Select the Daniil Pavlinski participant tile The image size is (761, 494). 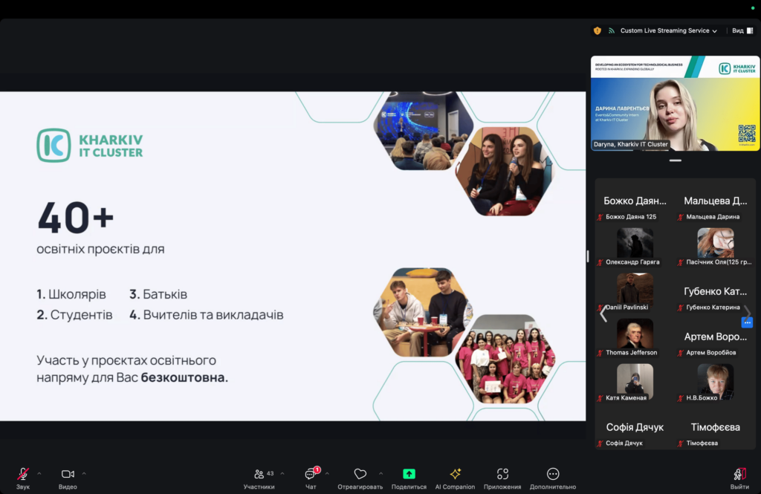[635, 292]
